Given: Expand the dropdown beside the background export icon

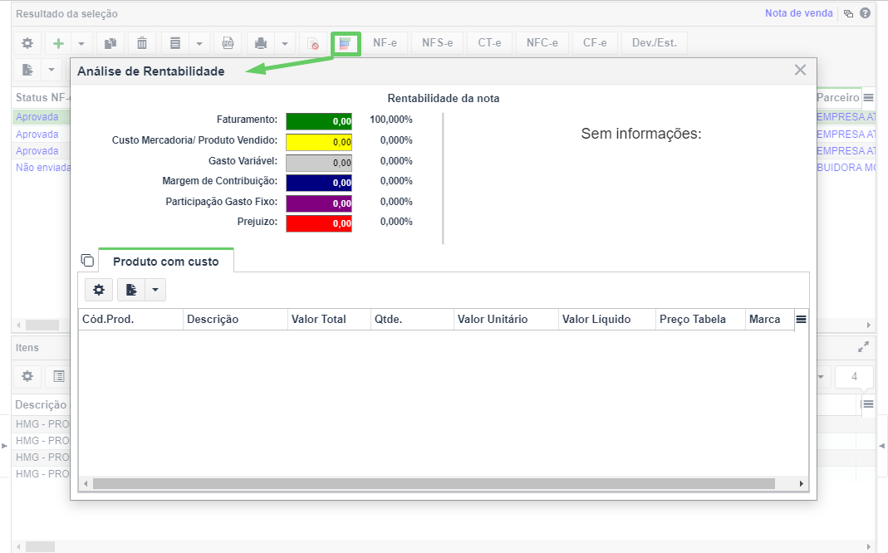Looking at the screenshot, I should pyautogui.click(x=52, y=70).
